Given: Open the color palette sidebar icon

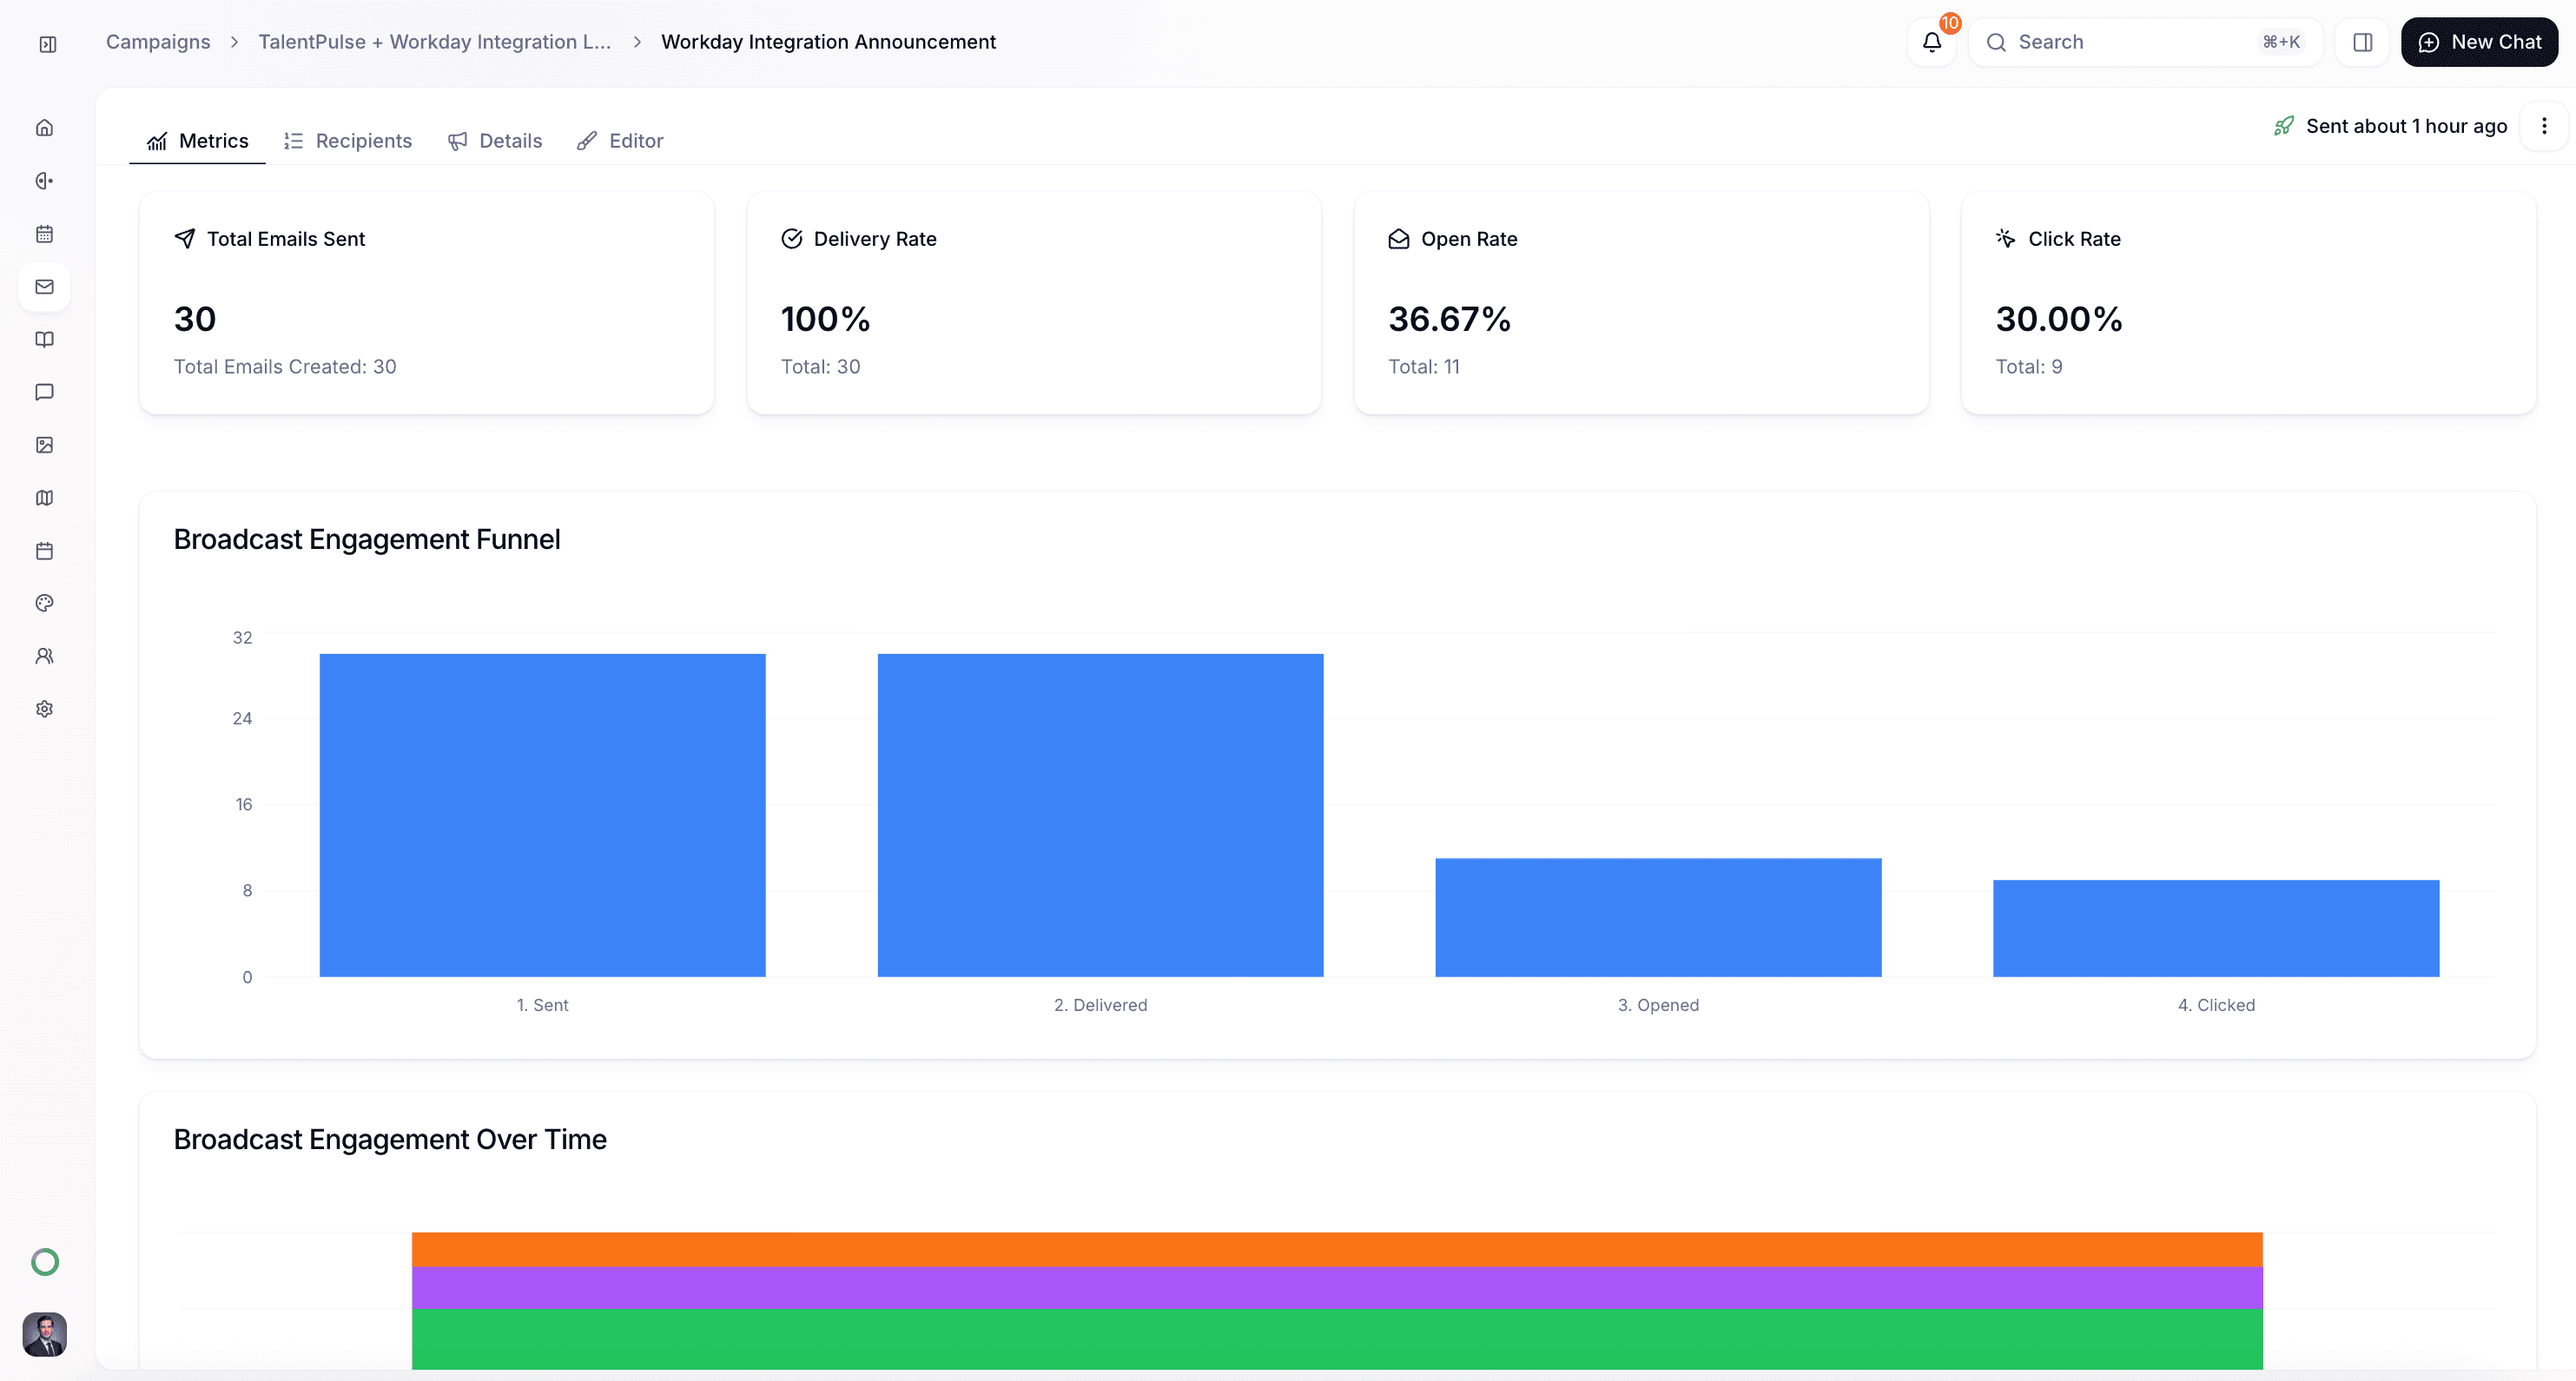Looking at the screenshot, I should 44,603.
